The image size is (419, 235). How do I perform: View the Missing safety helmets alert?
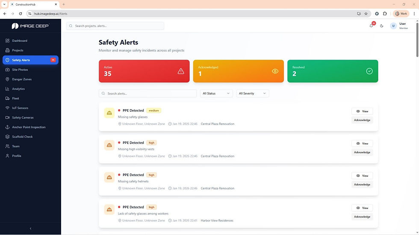click(362, 176)
